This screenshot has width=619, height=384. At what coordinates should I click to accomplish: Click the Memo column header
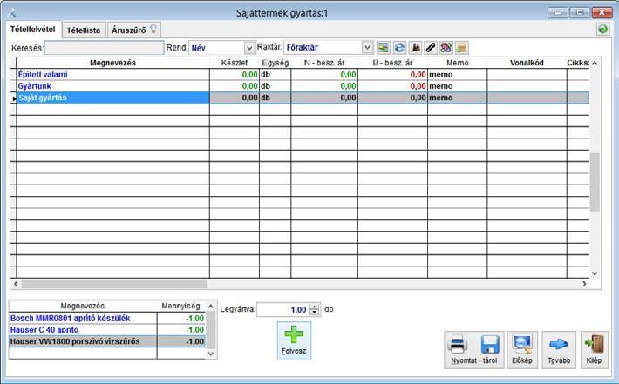tap(458, 63)
